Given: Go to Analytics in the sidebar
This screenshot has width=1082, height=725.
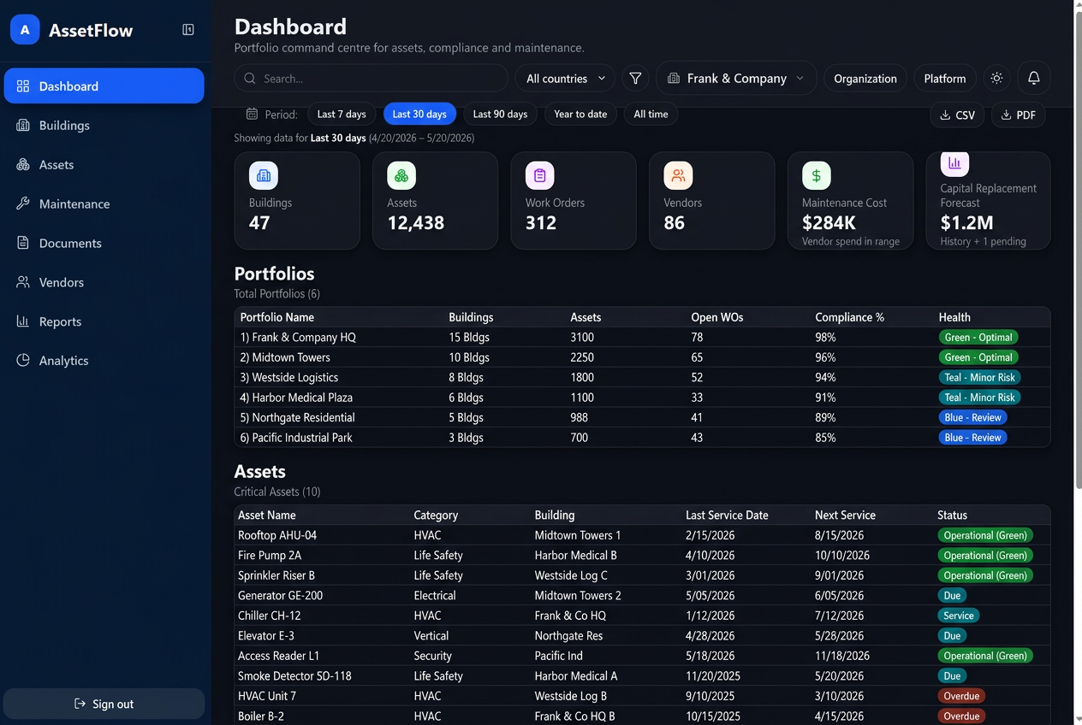Looking at the screenshot, I should (x=104, y=360).
